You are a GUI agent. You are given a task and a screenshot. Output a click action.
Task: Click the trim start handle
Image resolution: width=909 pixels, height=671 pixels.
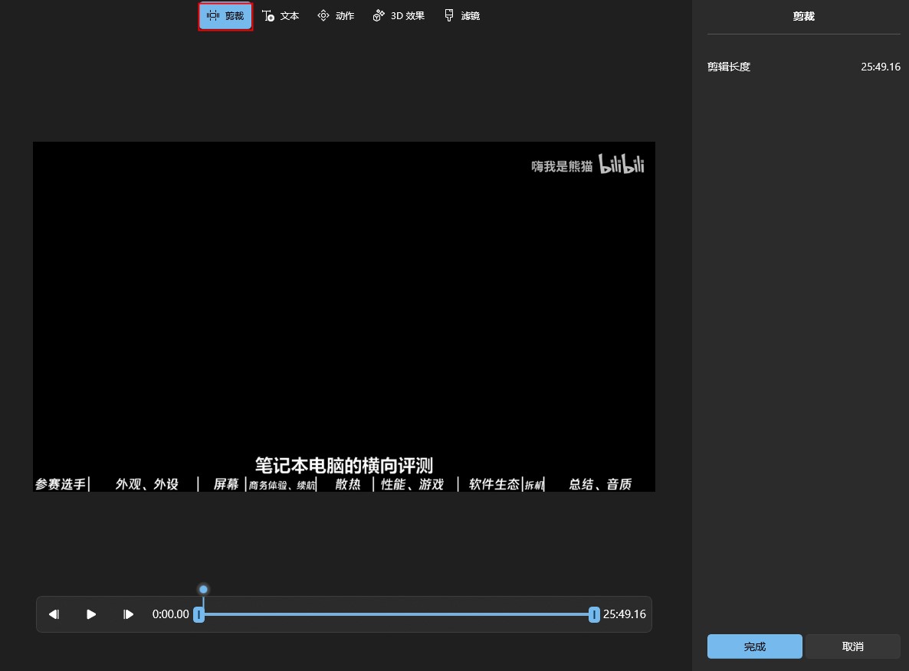click(199, 614)
